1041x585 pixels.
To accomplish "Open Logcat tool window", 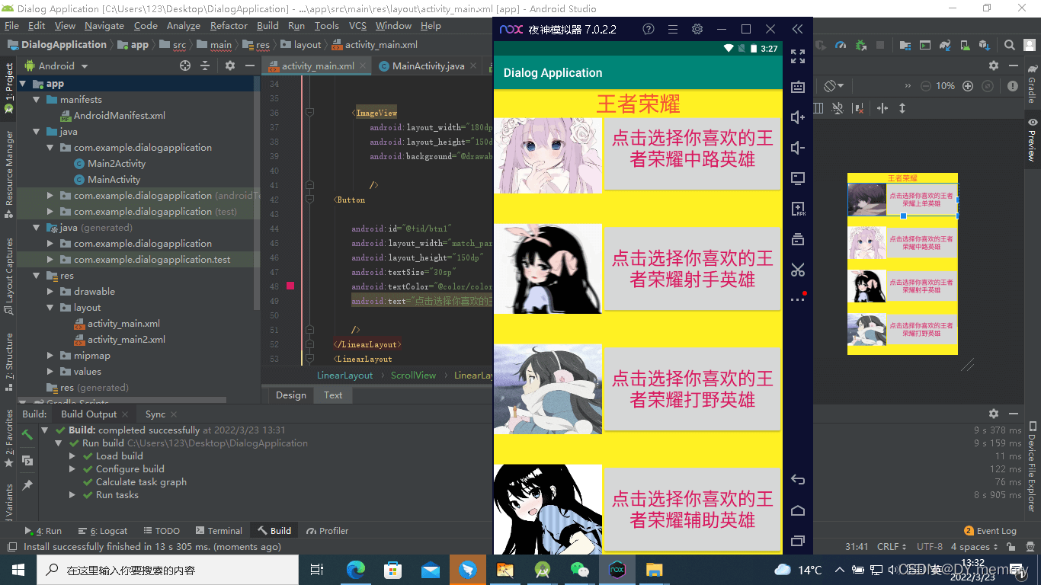I will (103, 531).
